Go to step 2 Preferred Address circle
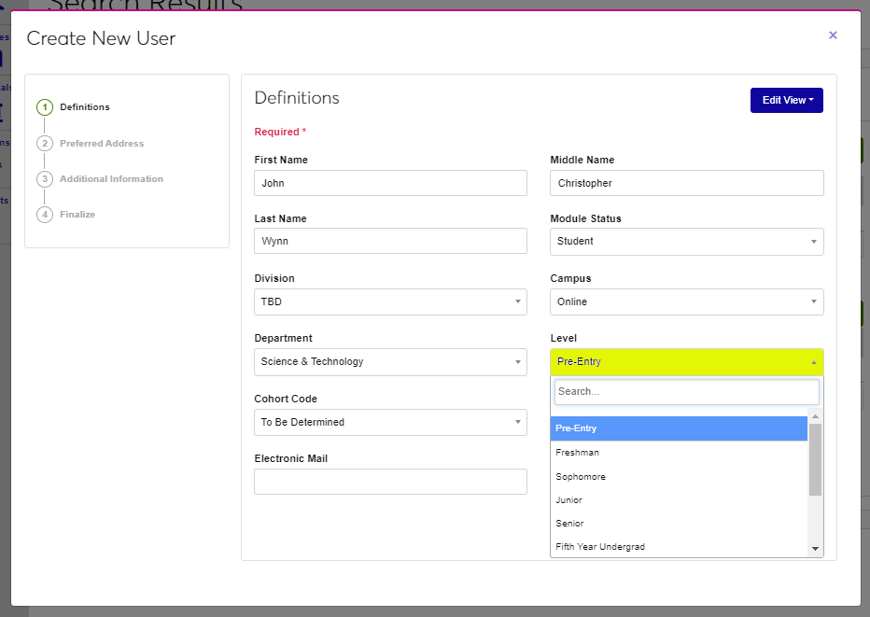This screenshot has height=617, width=870. point(45,144)
